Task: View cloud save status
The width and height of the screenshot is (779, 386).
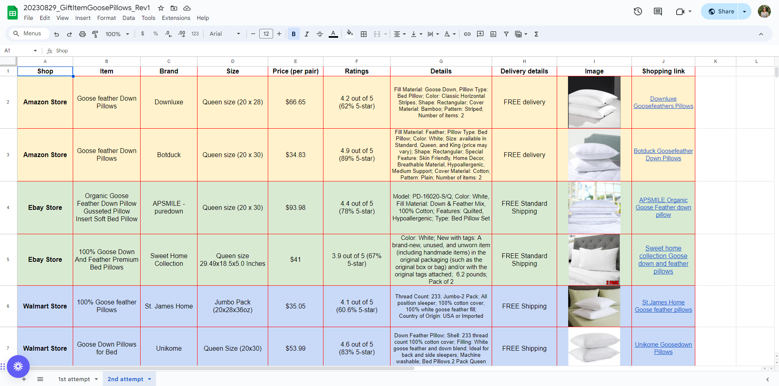Action: (x=187, y=8)
